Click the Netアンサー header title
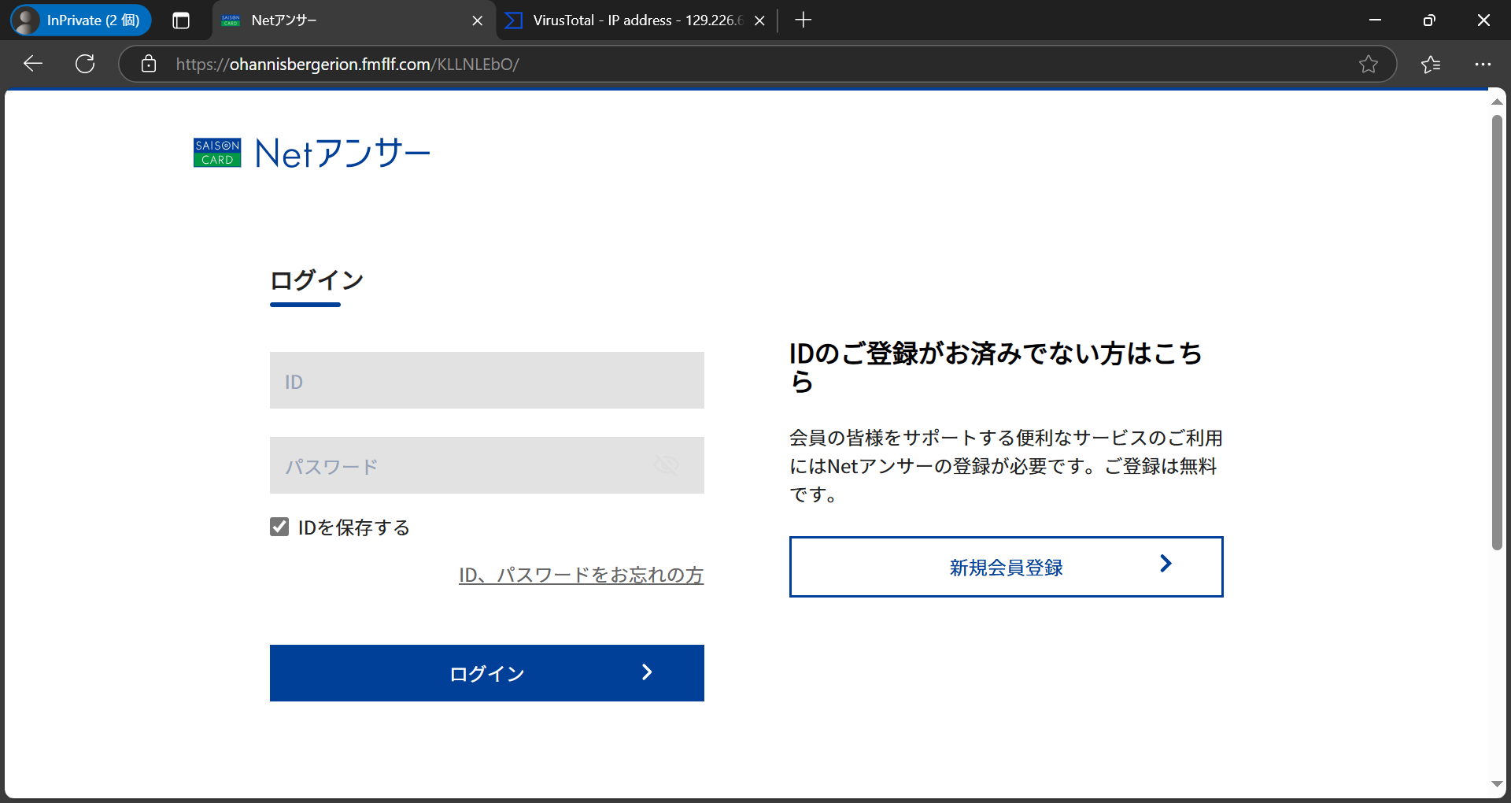This screenshot has height=803, width=1511. pyautogui.click(x=342, y=153)
